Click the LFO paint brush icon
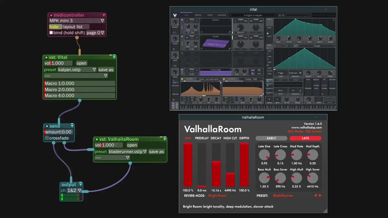Image resolution: width=388 pixels, height=218 pixels. (x=275, y=46)
